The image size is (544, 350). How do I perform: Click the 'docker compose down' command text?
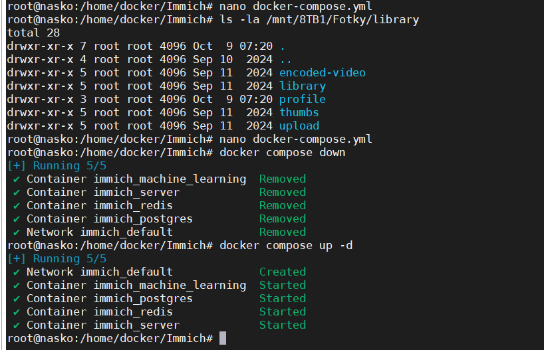283,153
